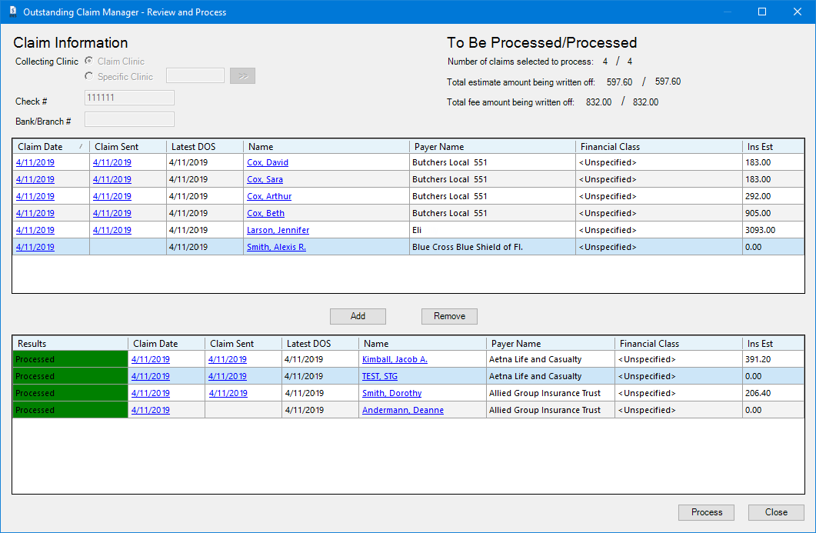Open Claim Date link for Cox, David
Viewport: 816px width, 533px height.
tap(35, 162)
